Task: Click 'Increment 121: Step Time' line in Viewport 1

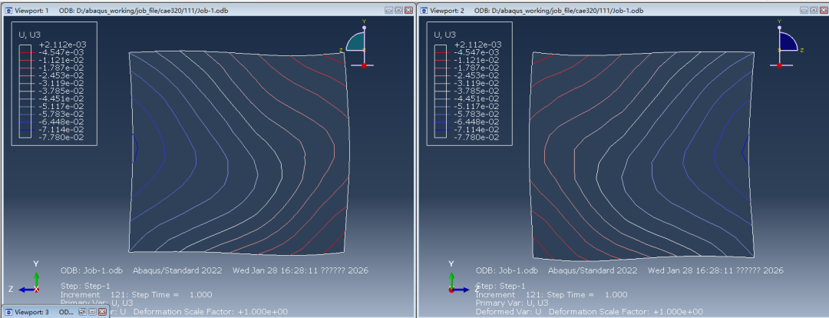Action: [x=137, y=295]
